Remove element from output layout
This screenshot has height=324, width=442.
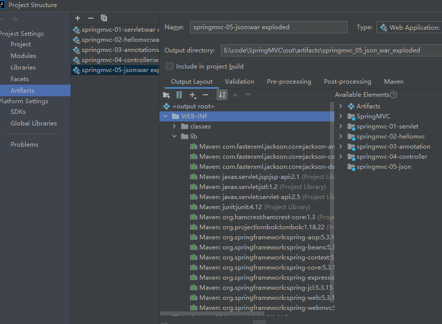[205, 95]
